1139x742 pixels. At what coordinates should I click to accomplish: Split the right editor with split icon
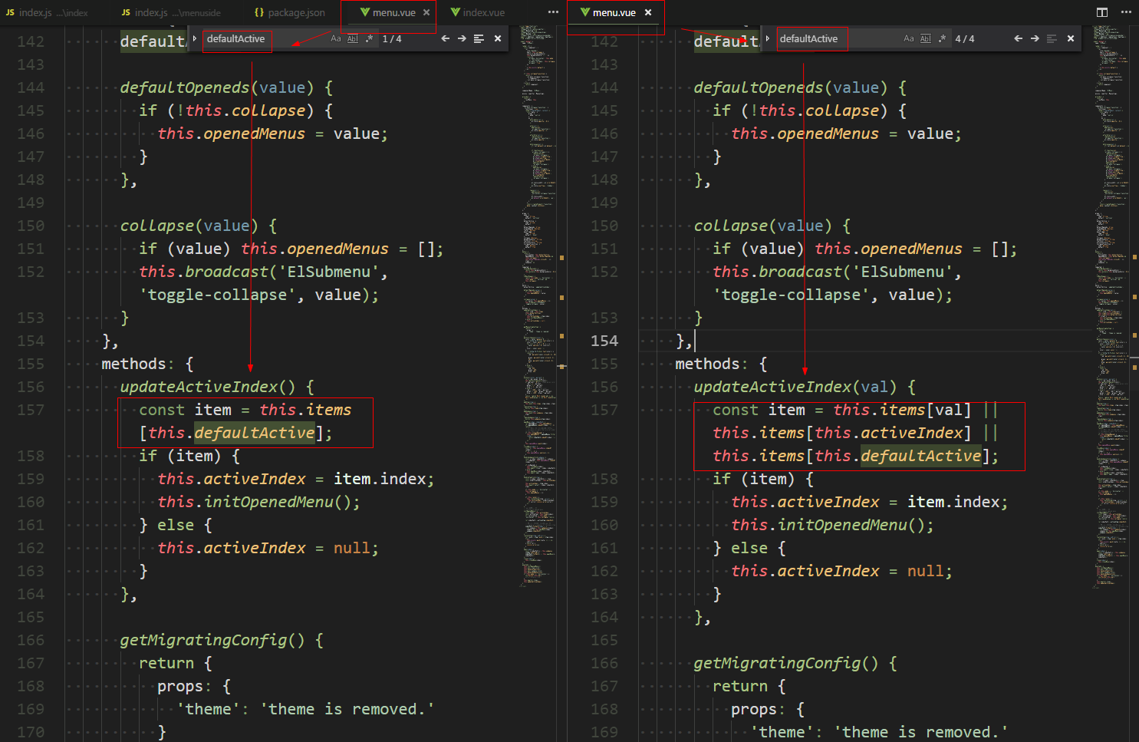click(1102, 12)
